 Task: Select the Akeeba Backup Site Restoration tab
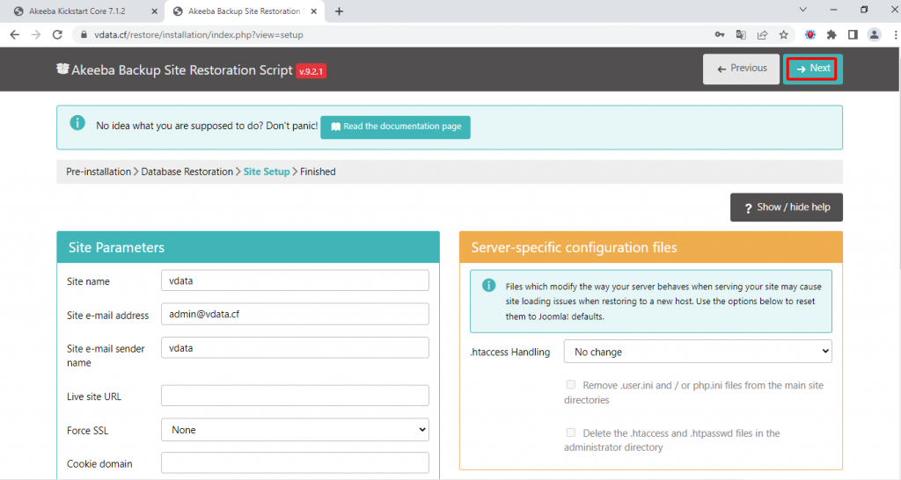click(x=242, y=11)
